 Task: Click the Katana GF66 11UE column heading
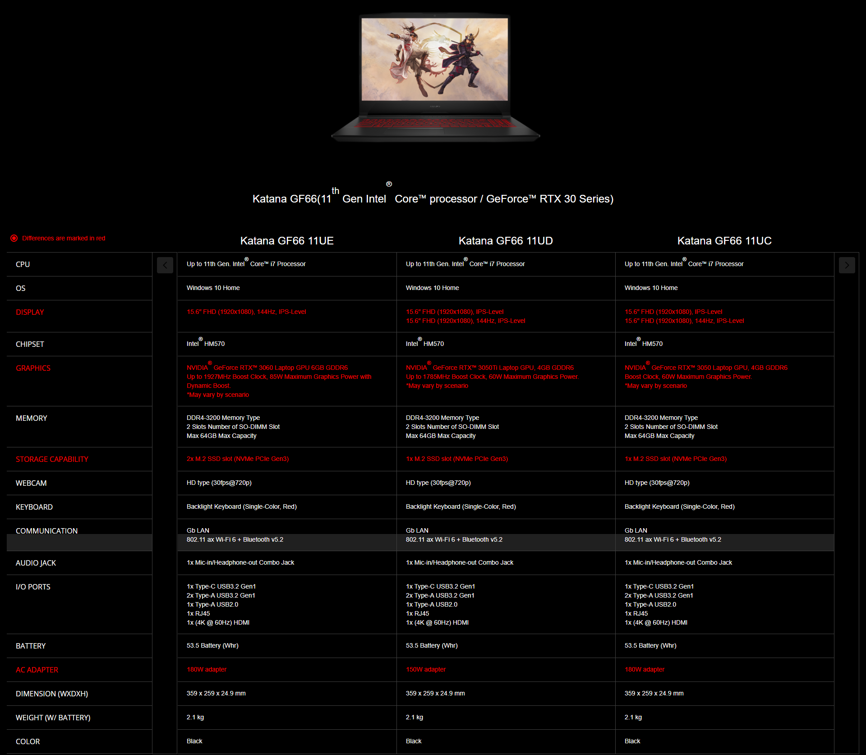coord(287,241)
